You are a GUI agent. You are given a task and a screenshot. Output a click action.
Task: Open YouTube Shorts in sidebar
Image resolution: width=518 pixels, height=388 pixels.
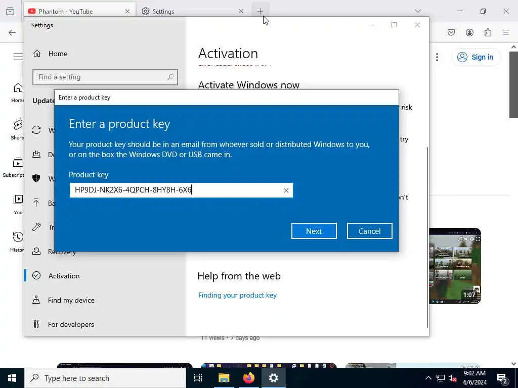pos(17,130)
